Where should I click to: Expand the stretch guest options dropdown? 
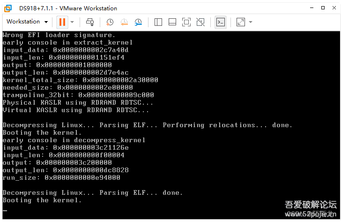[x=251, y=22]
